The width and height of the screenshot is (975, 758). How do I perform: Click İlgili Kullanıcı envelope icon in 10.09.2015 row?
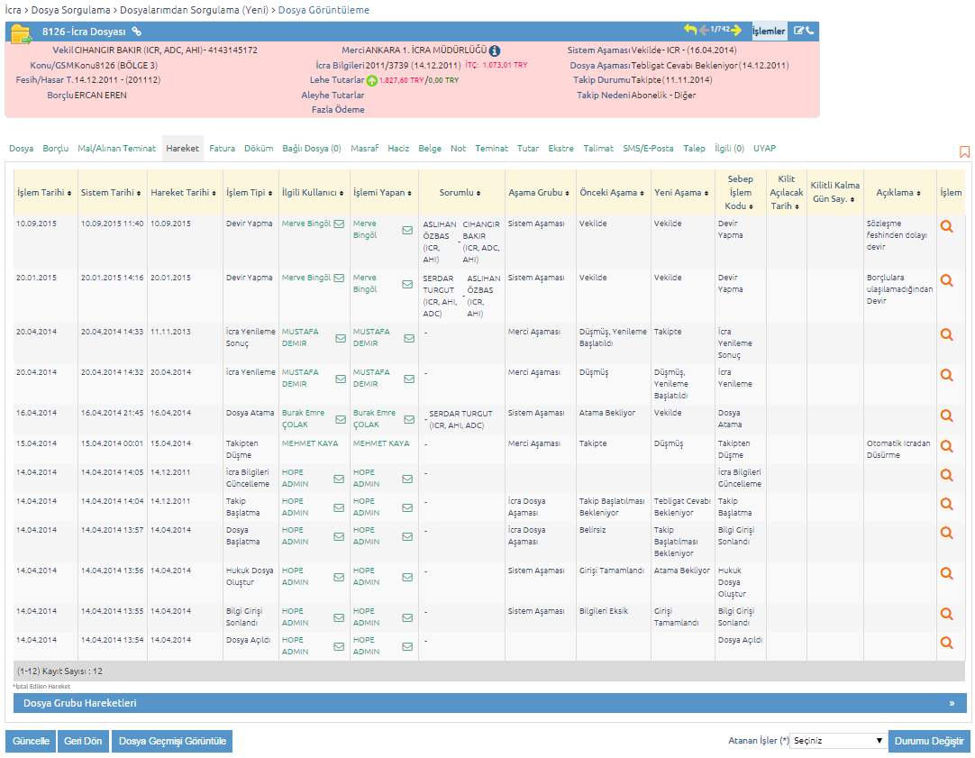(339, 224)
